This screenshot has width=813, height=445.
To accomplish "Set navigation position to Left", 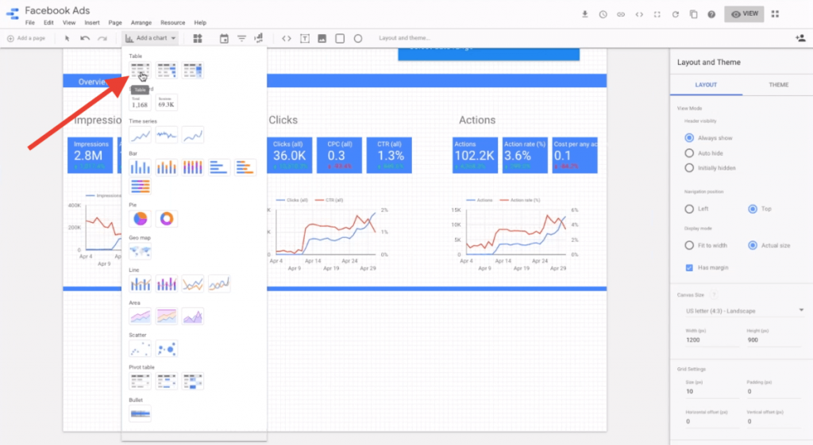I will pyautogui.click(x=689, y=209).
